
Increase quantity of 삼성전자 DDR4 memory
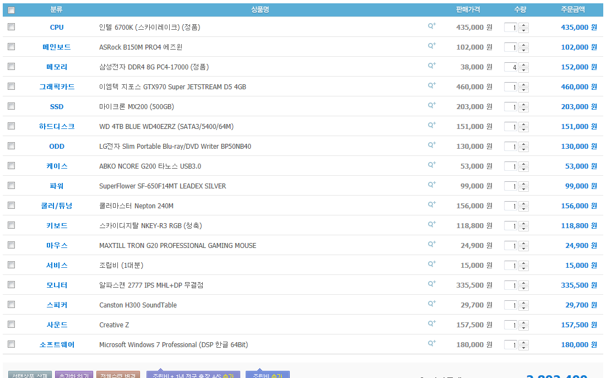click(523, 64)
